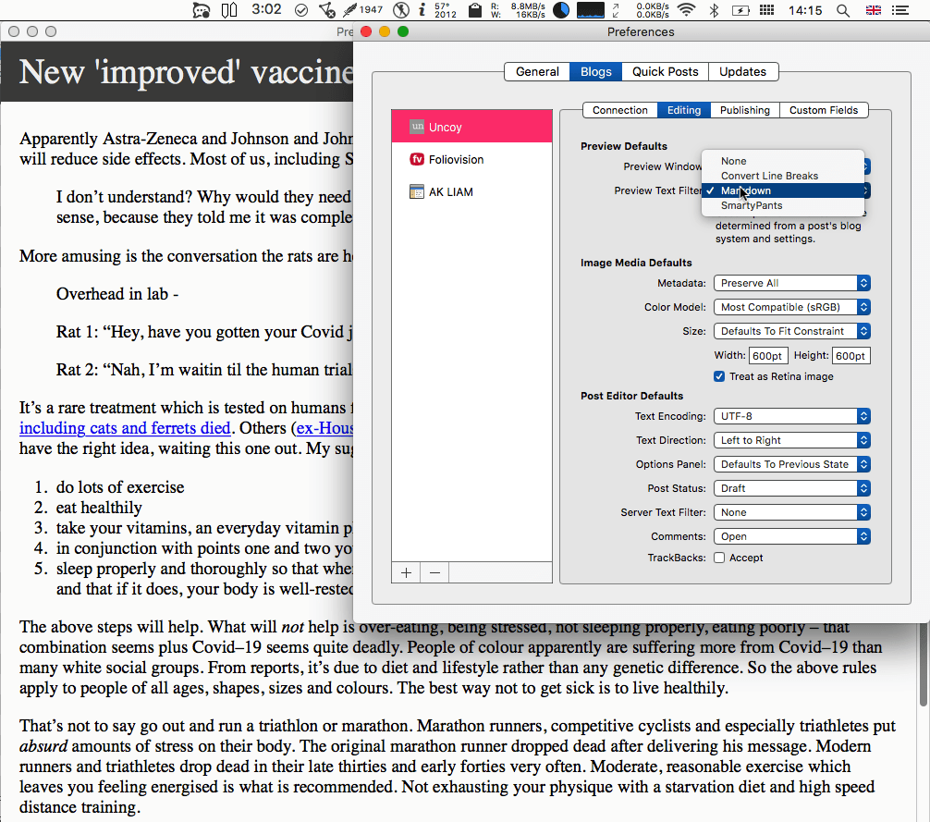Follow the 'ex-Hous' link in the preview window

click(324, 428)
